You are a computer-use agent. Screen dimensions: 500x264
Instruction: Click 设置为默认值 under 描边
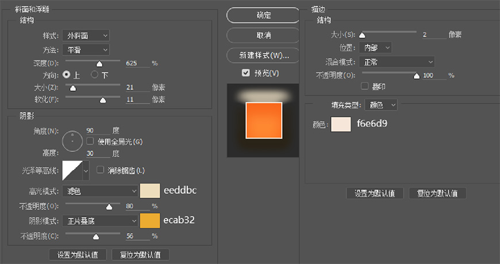pos(375,193)
